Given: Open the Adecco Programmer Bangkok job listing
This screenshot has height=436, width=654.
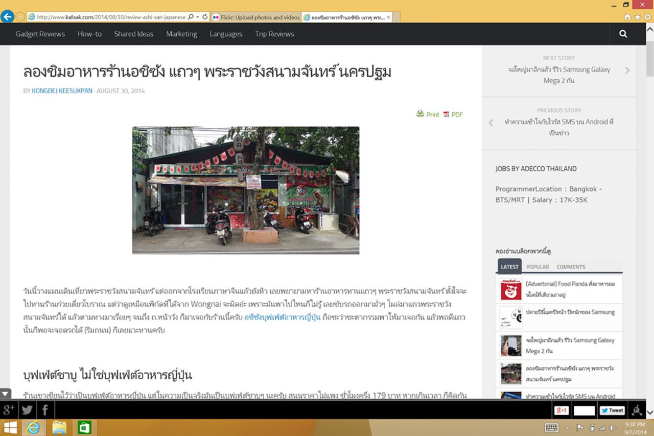Looking at the screenshot, I should [x=549, y=195].
